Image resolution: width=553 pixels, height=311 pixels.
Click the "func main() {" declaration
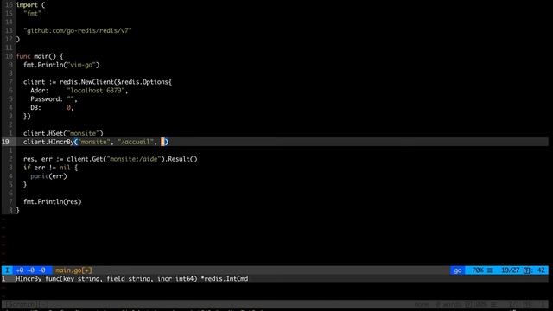point(40,56)
